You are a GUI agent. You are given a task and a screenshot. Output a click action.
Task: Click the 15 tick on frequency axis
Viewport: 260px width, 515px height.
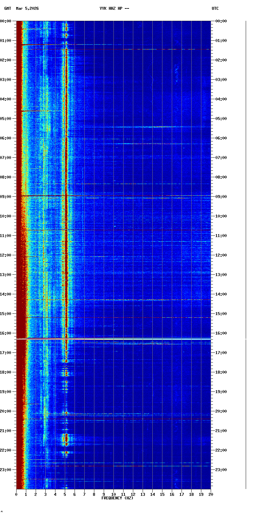point(162,495)
